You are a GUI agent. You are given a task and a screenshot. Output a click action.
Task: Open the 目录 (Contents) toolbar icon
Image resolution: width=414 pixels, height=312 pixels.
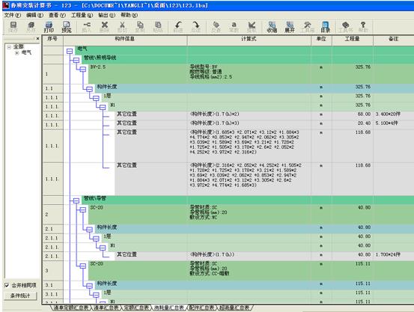pyautogui.click(x=326, y=27)
